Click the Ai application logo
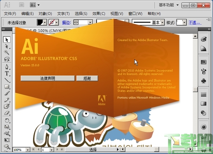This screenshot has height=154, width=213. 7,5
